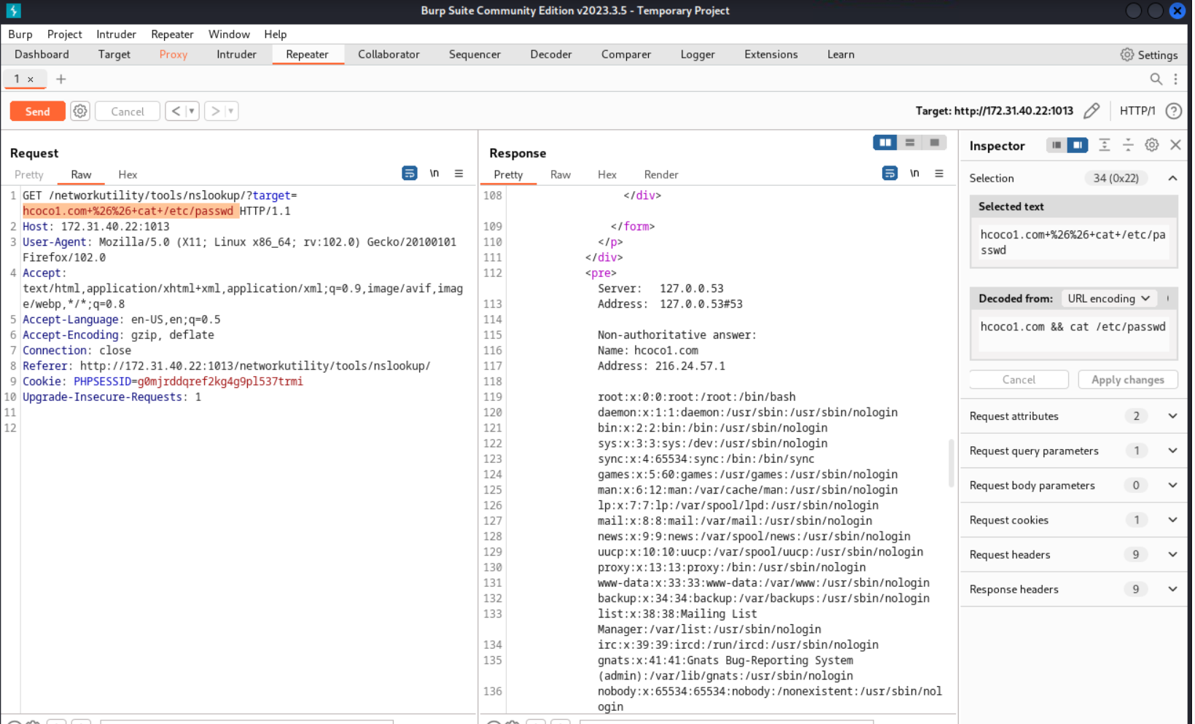Open Repeater tab options kebab menu
The height and width of the screenshot is (724, 1195).
1175,79
